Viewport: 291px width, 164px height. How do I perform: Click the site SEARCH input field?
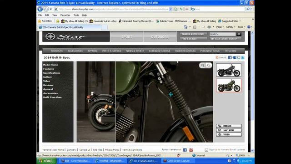222,34
